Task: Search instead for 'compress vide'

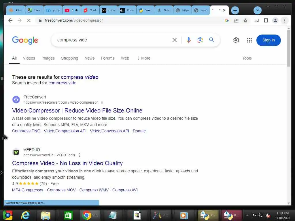Action: click(62, 83)
